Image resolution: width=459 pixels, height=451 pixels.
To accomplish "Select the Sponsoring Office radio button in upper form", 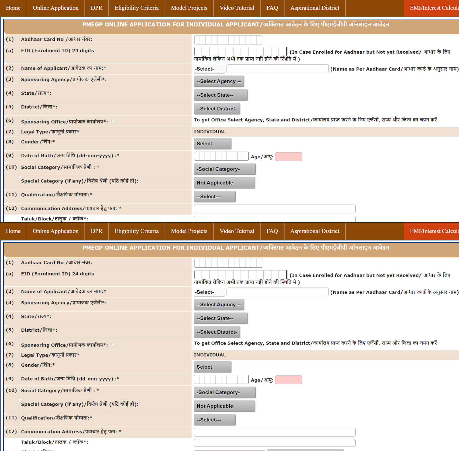I will [x=114, y=121].
